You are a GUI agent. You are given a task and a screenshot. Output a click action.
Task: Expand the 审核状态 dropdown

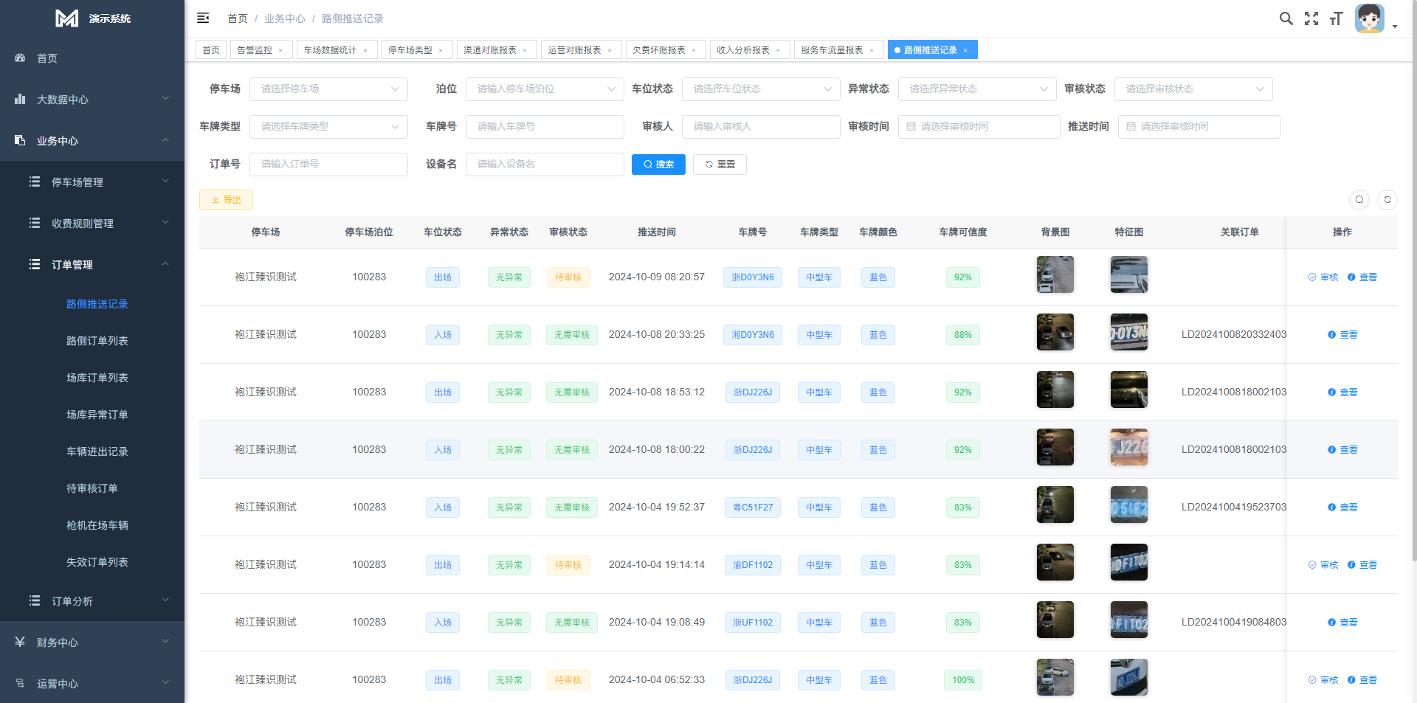[1193, 89]
